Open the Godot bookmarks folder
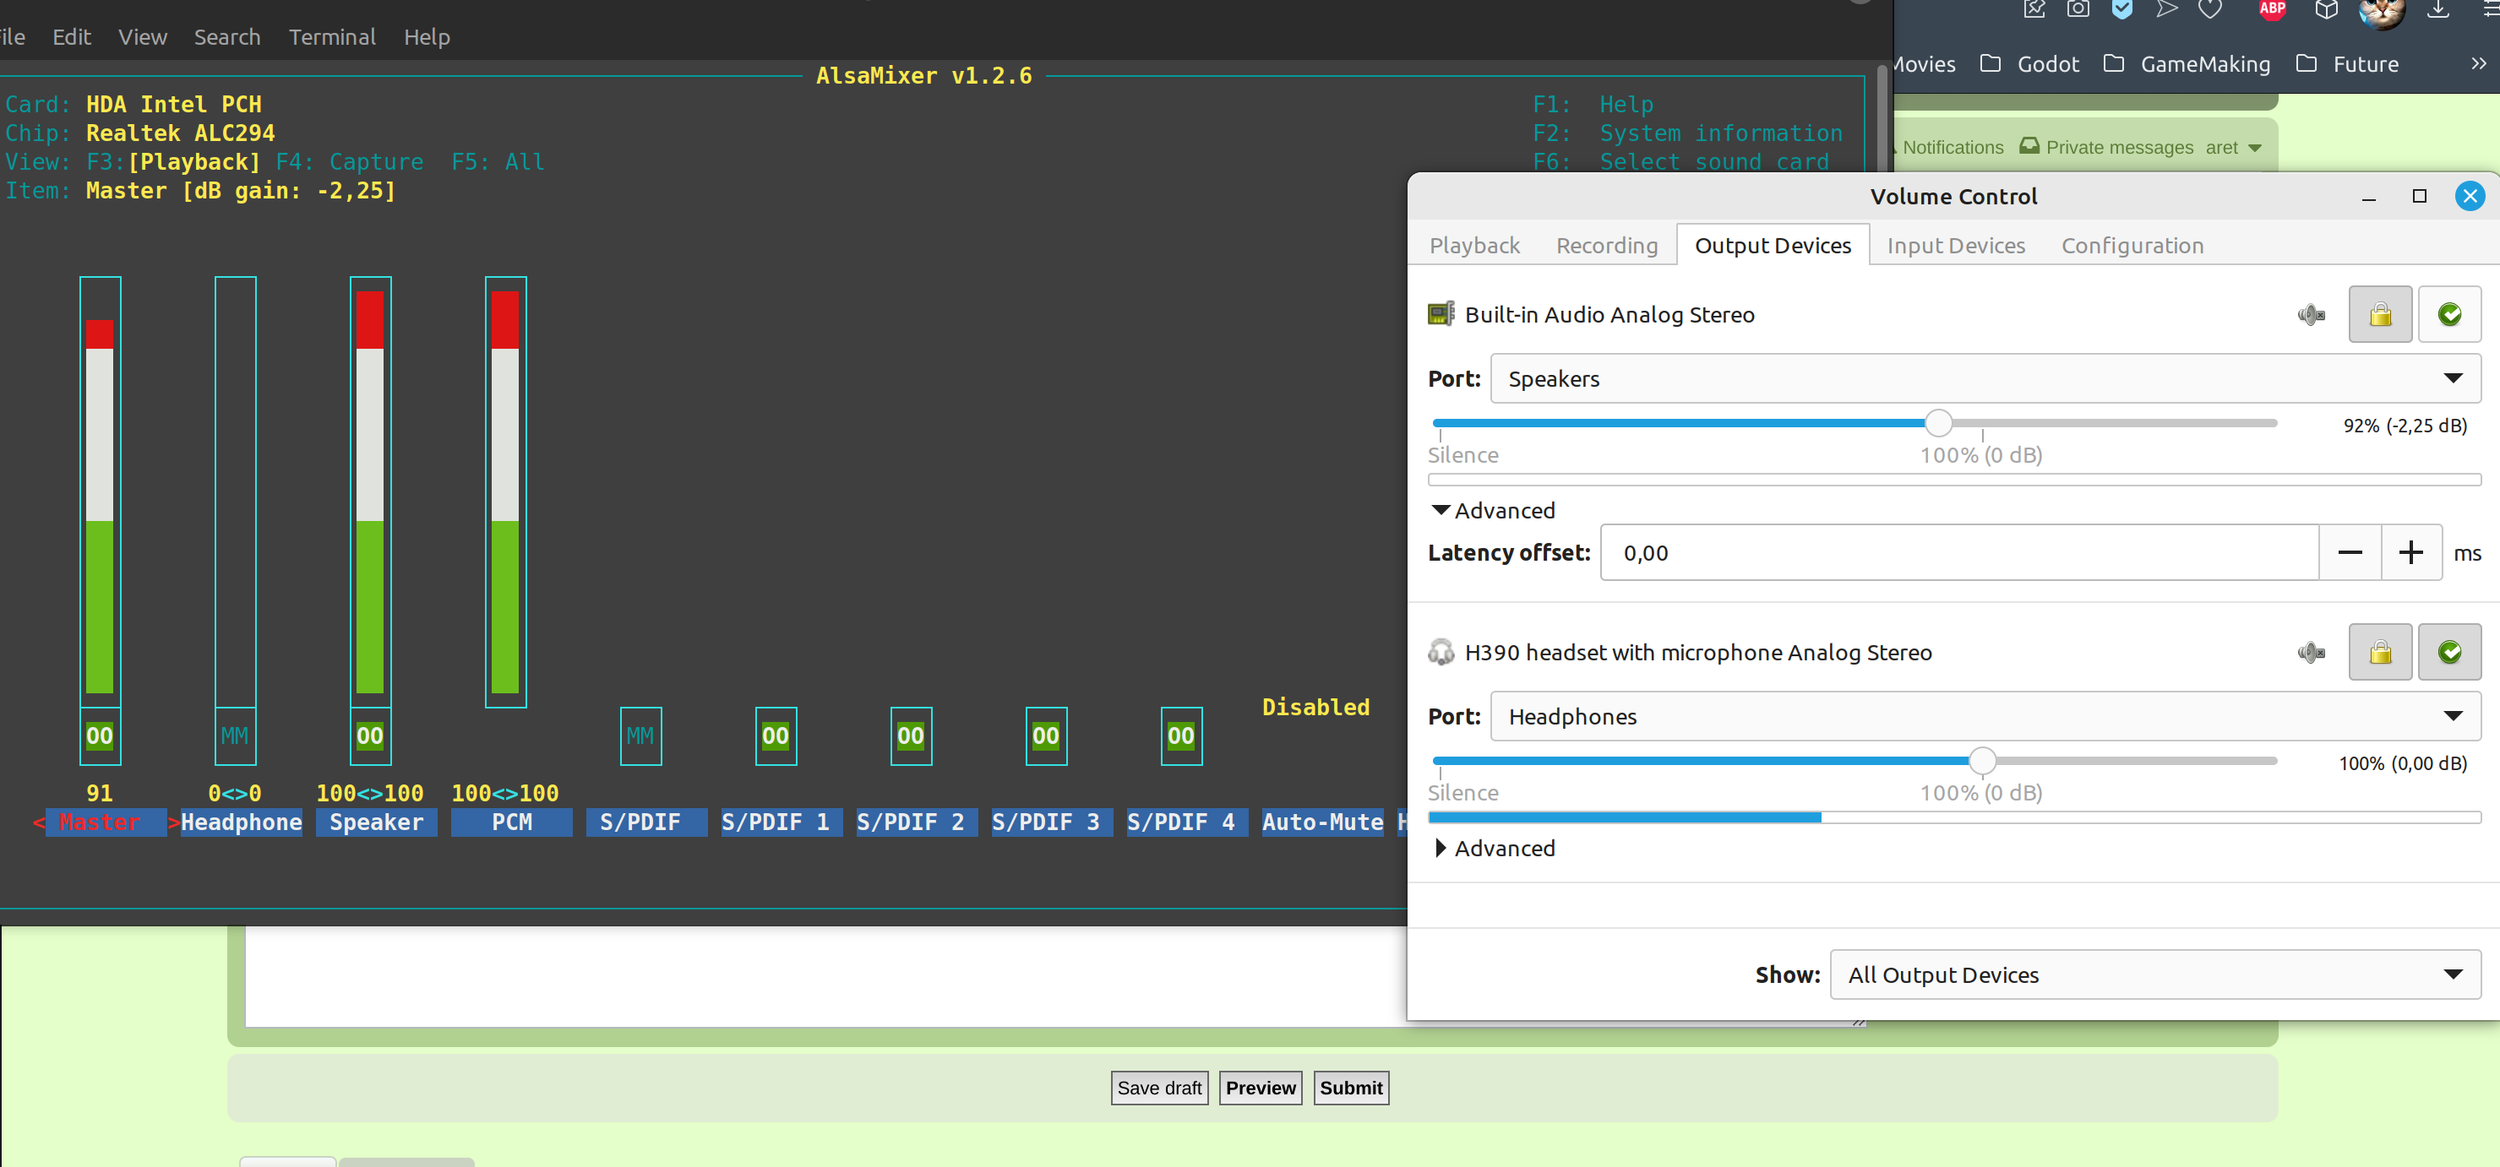The width and height of the screenshot is (2500, 1167). (x=2029, y=64)
